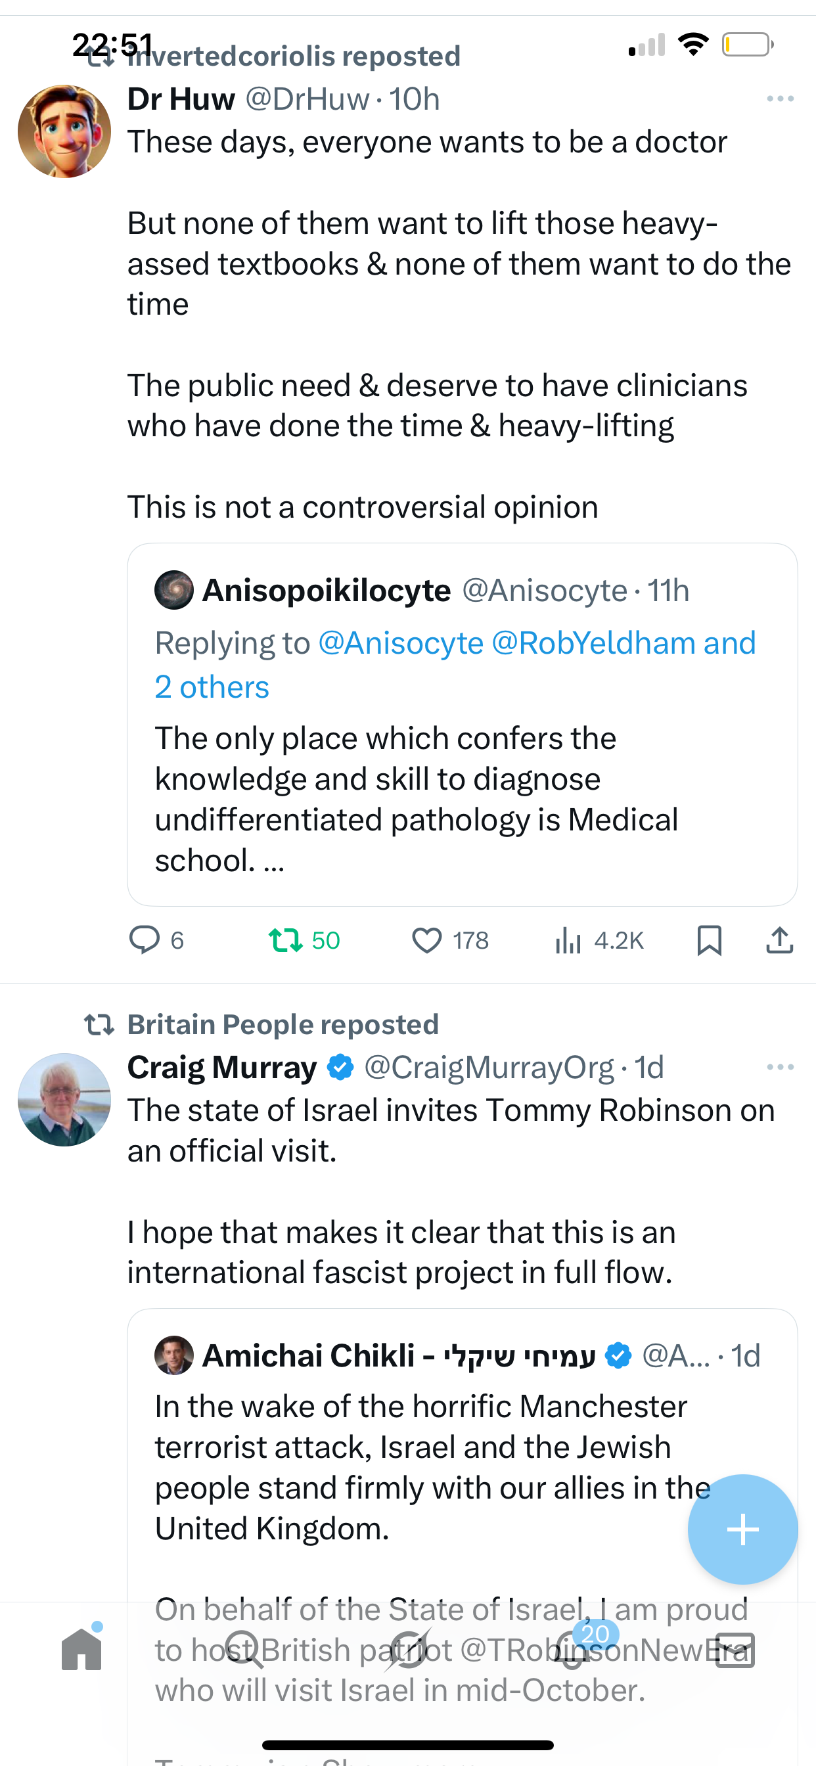This screenshot has width=816, height=1766.
Task: Reply to Dr Huw's tweet
Action: pos(145,940)
